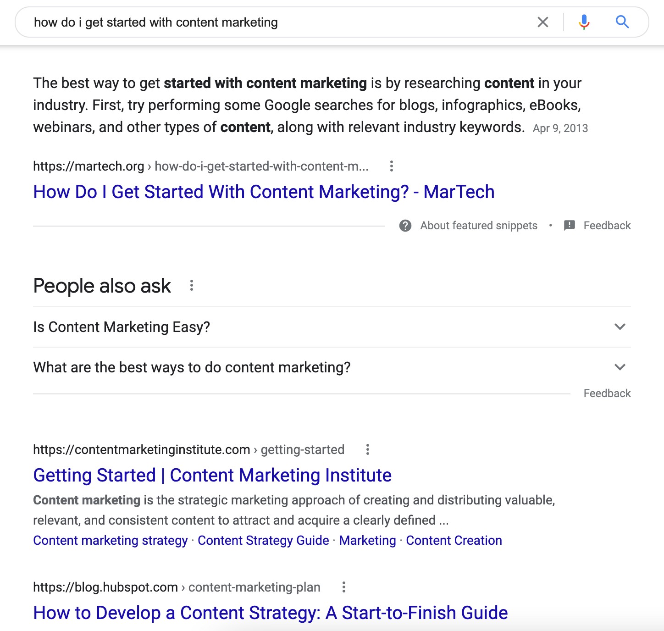Expand "Is Content Marketing Easy?" question

(620, 327)
